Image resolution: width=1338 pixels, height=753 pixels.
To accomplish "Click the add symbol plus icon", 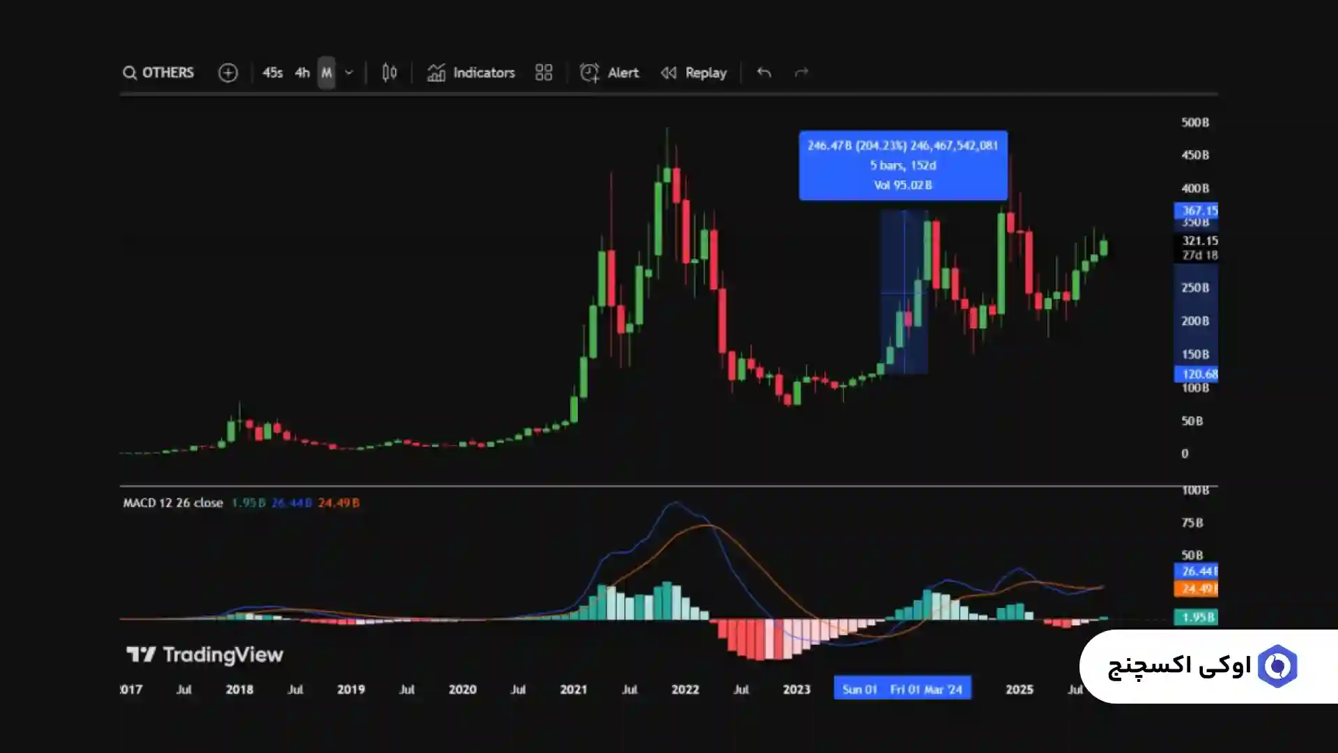I will pos(228,73).
